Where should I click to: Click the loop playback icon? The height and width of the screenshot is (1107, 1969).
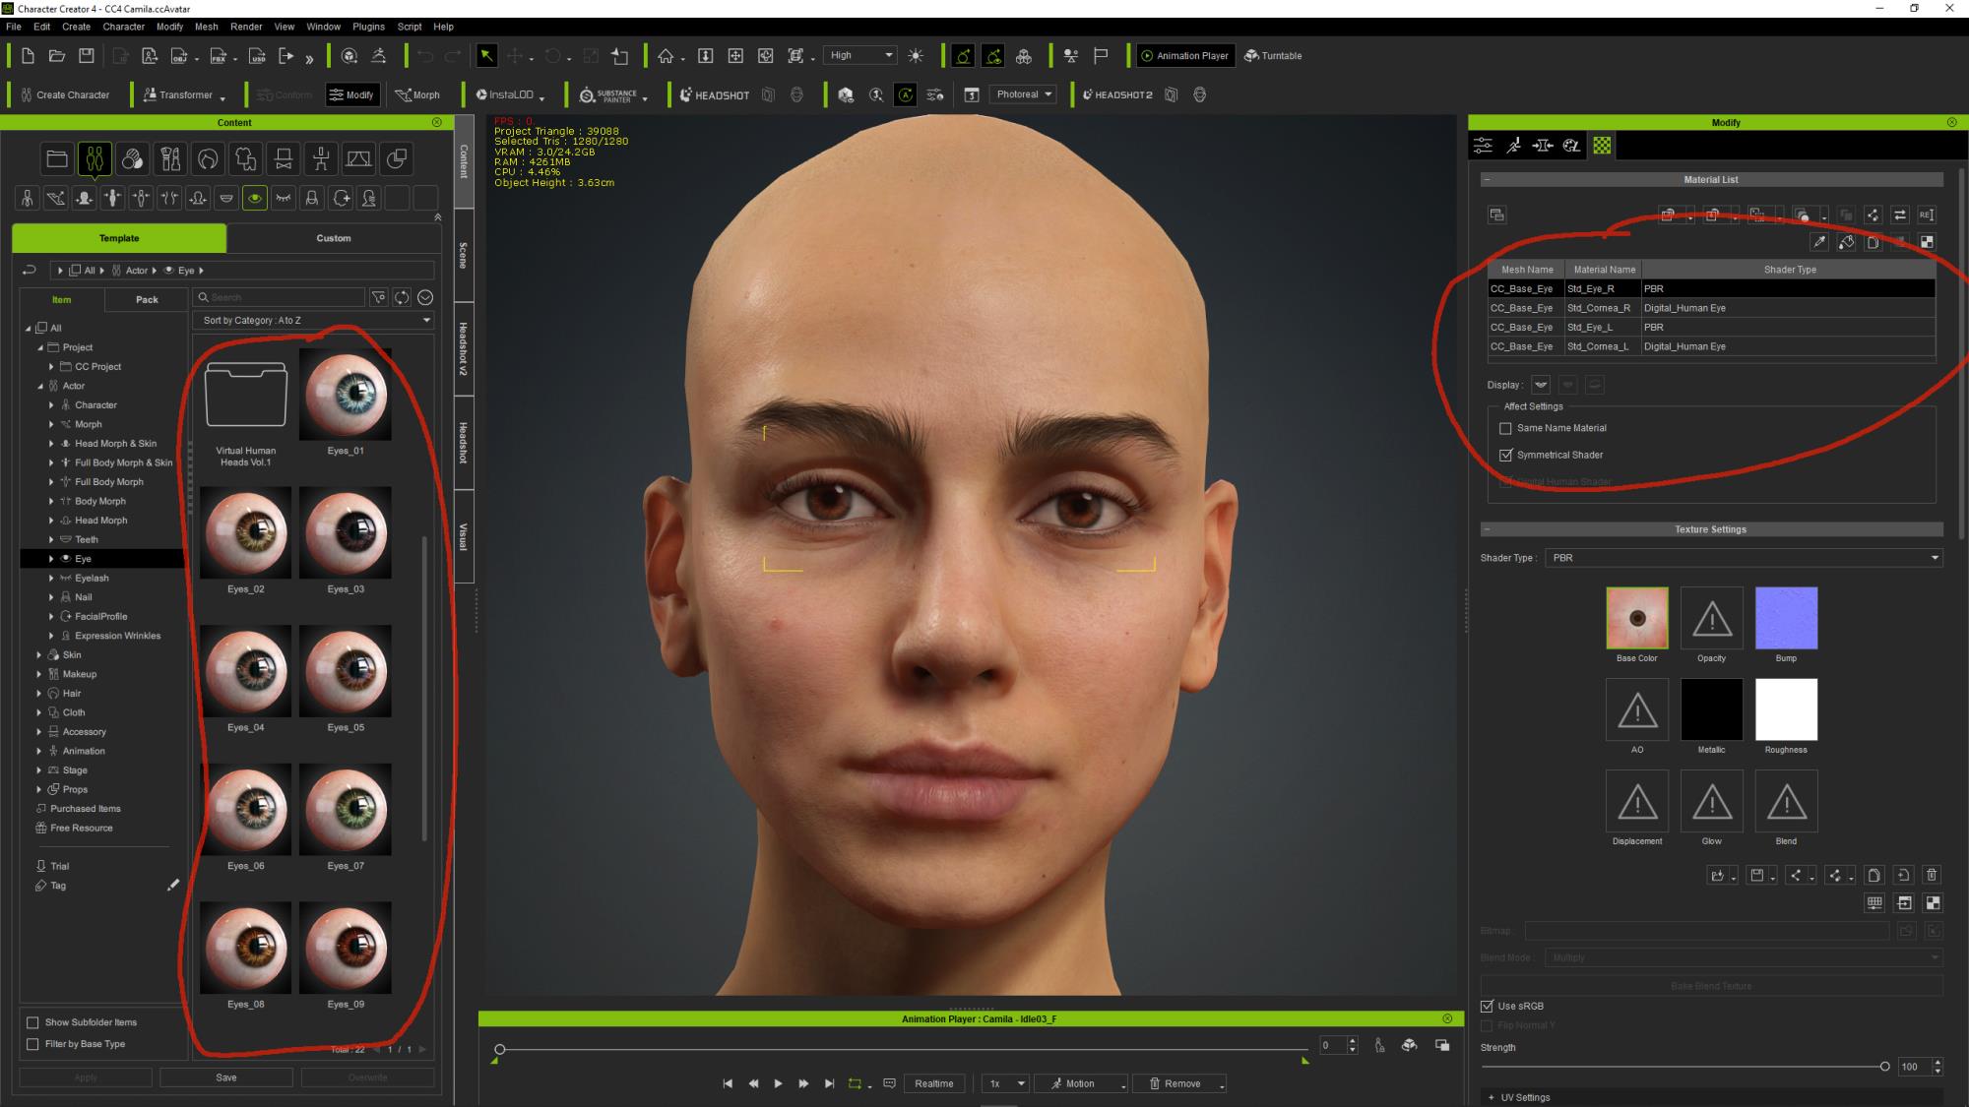(855, 1083)
